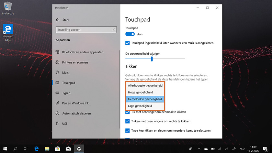Open Microsoft Store from the taskbar
This screenshot has height=153, width=272.
pyautogui.click(x=58, y=149)
